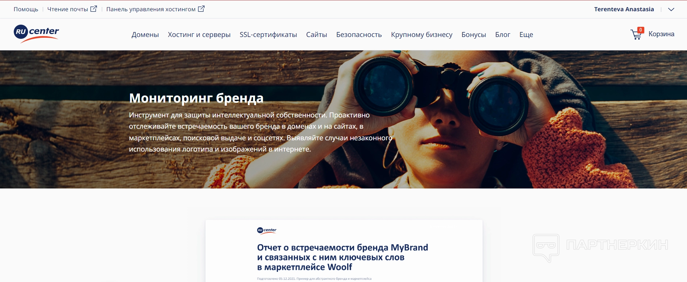Click the small RU-CENTER logo in report preview

tap(267, 231)
